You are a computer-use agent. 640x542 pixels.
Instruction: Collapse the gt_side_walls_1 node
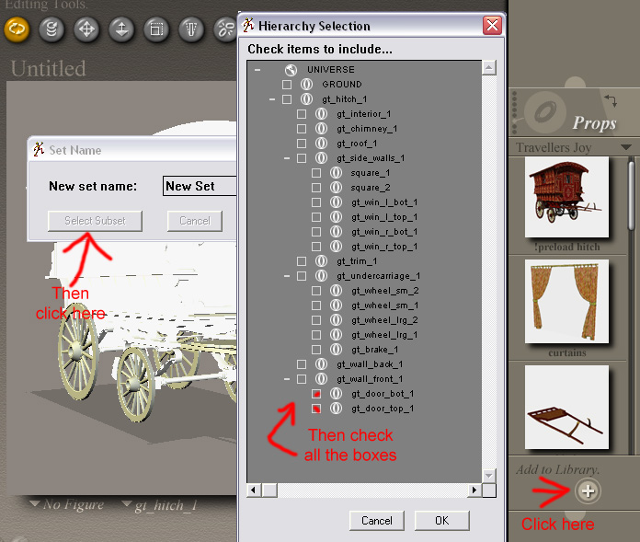(287, 158)
